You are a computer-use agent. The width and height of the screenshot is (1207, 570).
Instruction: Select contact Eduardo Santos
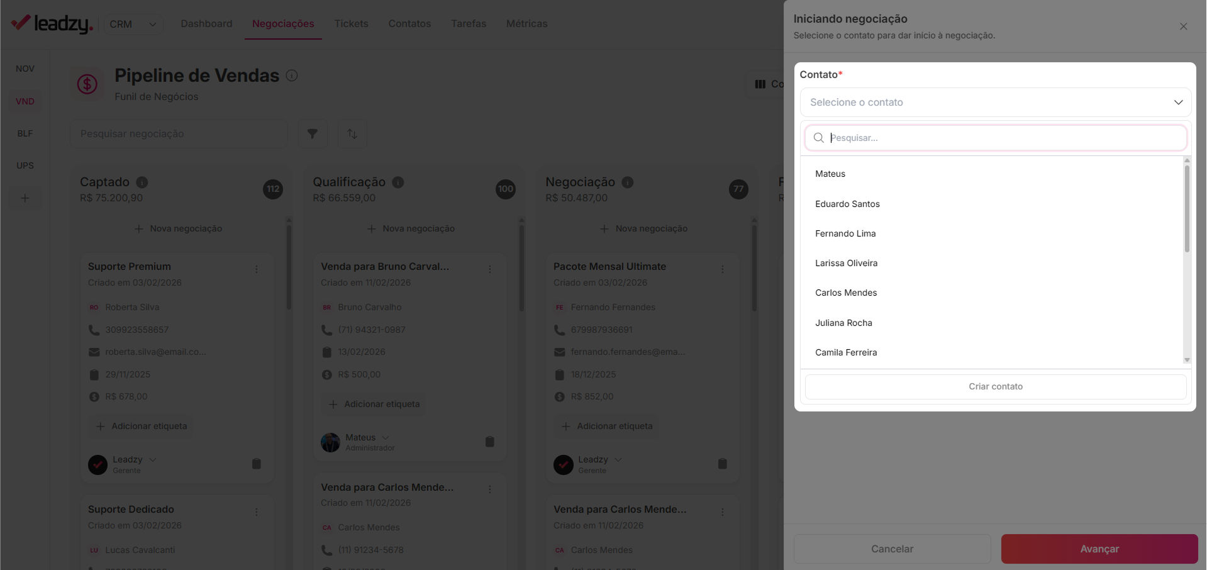tap(992, 204)
